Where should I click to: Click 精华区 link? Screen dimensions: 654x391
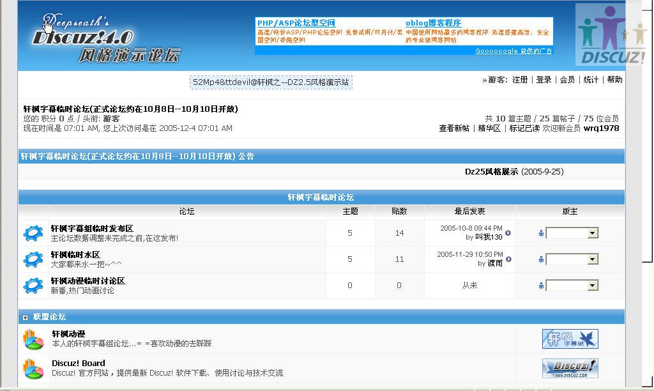[x=489, y=128]
